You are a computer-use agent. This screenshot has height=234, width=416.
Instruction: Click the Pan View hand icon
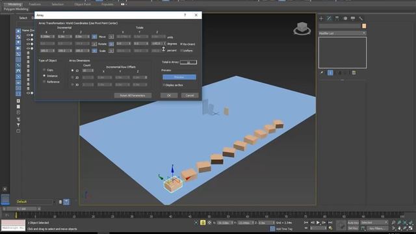[399, 228]
